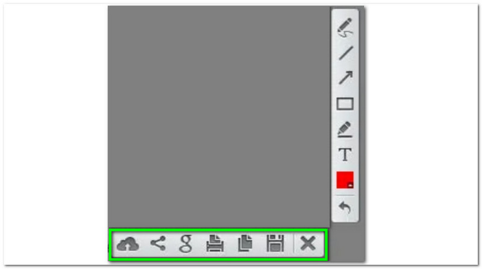Viewport: 482px width, 269px height.
Task: Select the Text tool with T icon
Action: coord(345,154)
